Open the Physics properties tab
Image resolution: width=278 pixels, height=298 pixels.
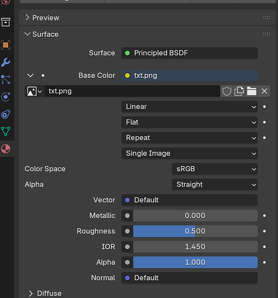[5, 97]
